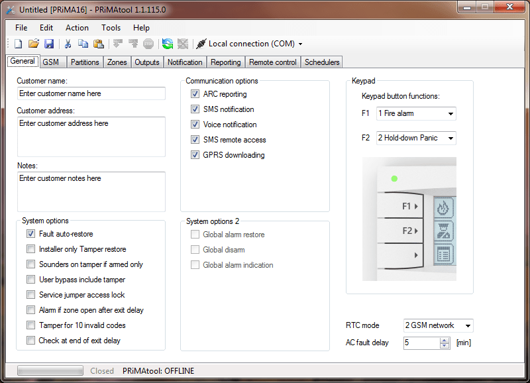530x383 pixels.
Task: Enable Installer only Tamper restore
Action: point(30,248)
